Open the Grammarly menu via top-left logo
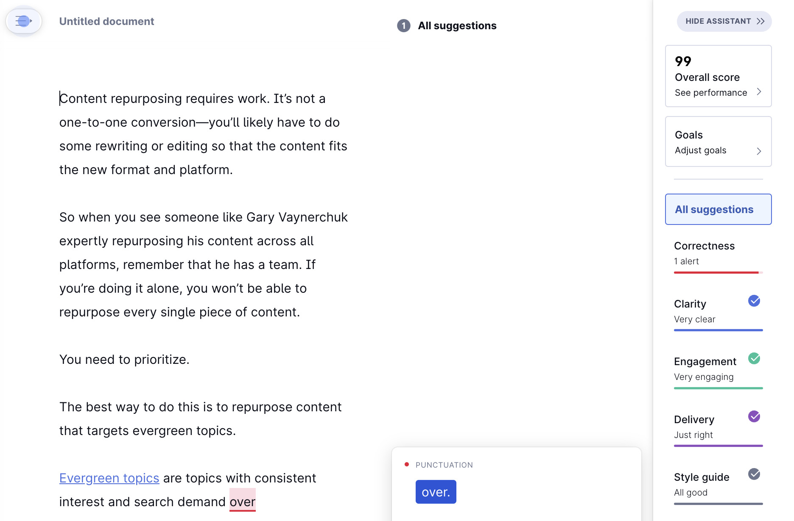The image size is (794, 521). 23,21
